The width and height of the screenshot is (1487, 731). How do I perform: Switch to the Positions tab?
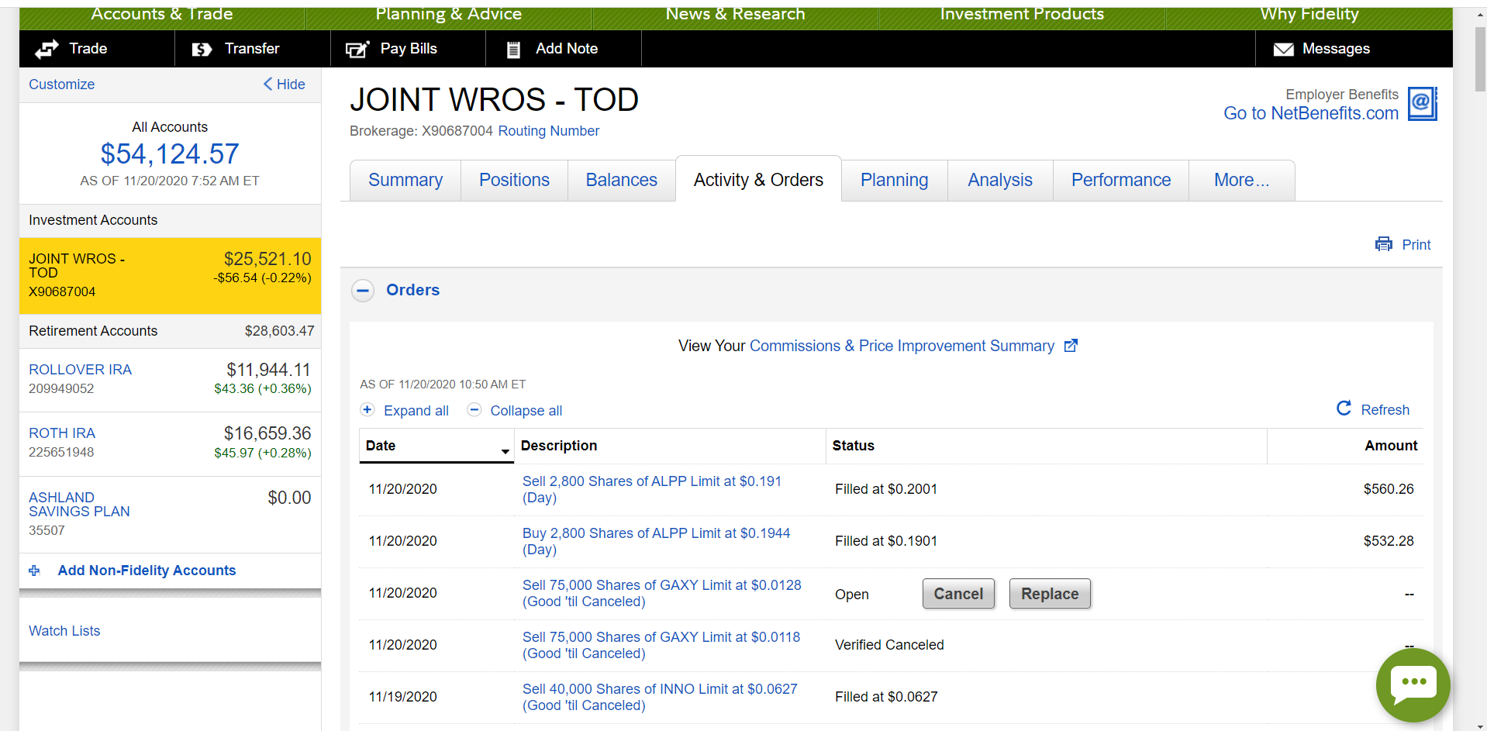[514, 181]
